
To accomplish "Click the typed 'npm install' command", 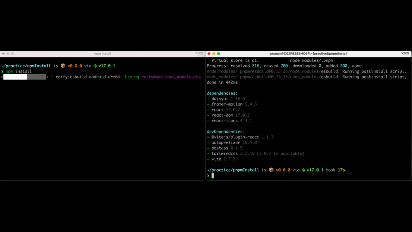I will 19,71.
